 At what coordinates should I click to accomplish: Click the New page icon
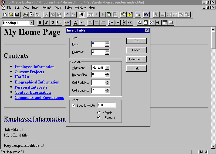[5, 15]
